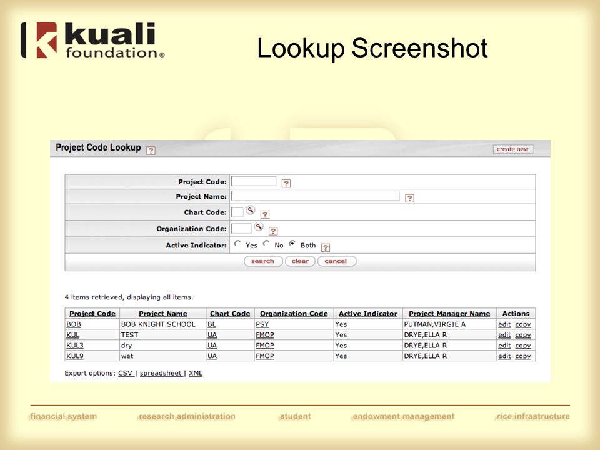Export results as CSV
This screenshot has height=450, width=600.
pos(125,373)
